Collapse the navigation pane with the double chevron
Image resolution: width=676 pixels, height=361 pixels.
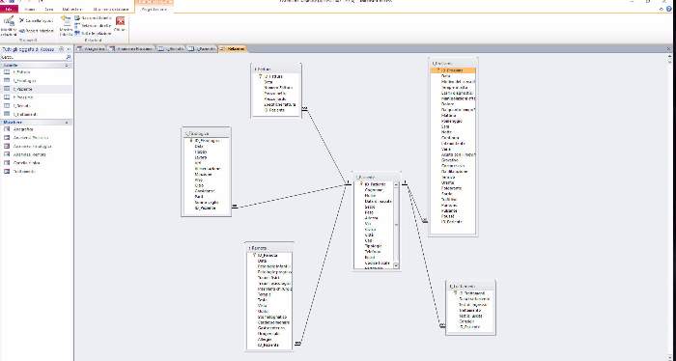(x=69, y=49)
